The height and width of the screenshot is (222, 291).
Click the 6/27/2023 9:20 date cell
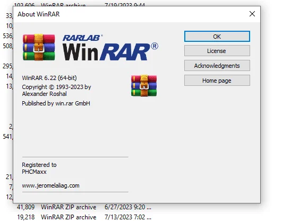(128, 207)
